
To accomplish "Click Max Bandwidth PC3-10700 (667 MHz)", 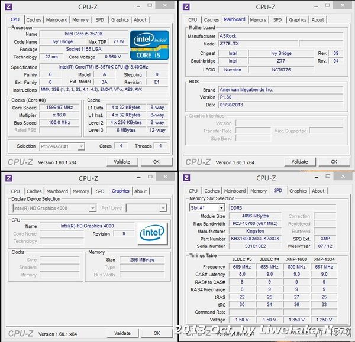I will (x=255, y=223).
